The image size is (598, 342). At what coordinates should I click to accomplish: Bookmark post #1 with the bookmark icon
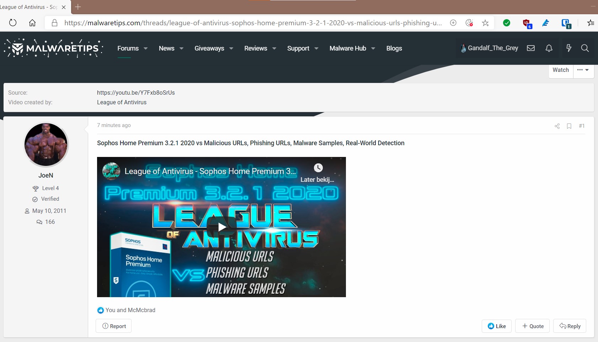pyautogui.click(x=569, y=126)
